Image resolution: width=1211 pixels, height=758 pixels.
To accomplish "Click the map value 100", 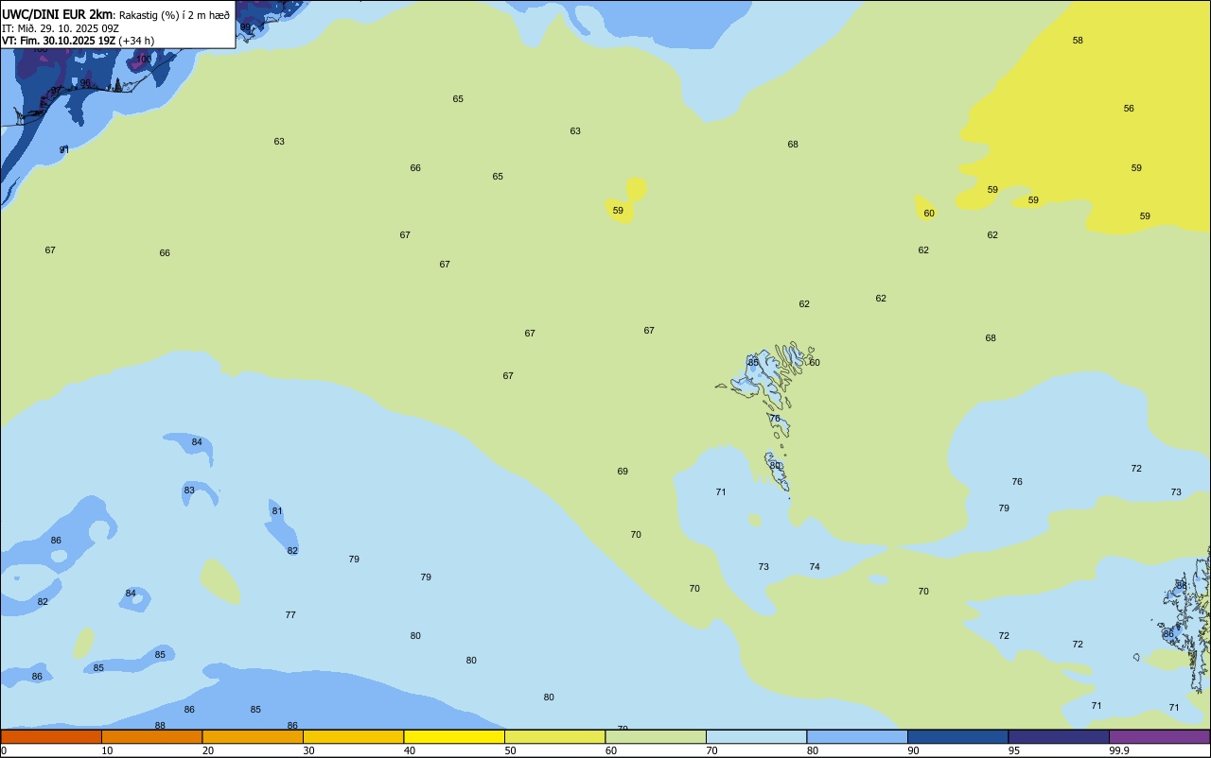I will click(144, 59).
